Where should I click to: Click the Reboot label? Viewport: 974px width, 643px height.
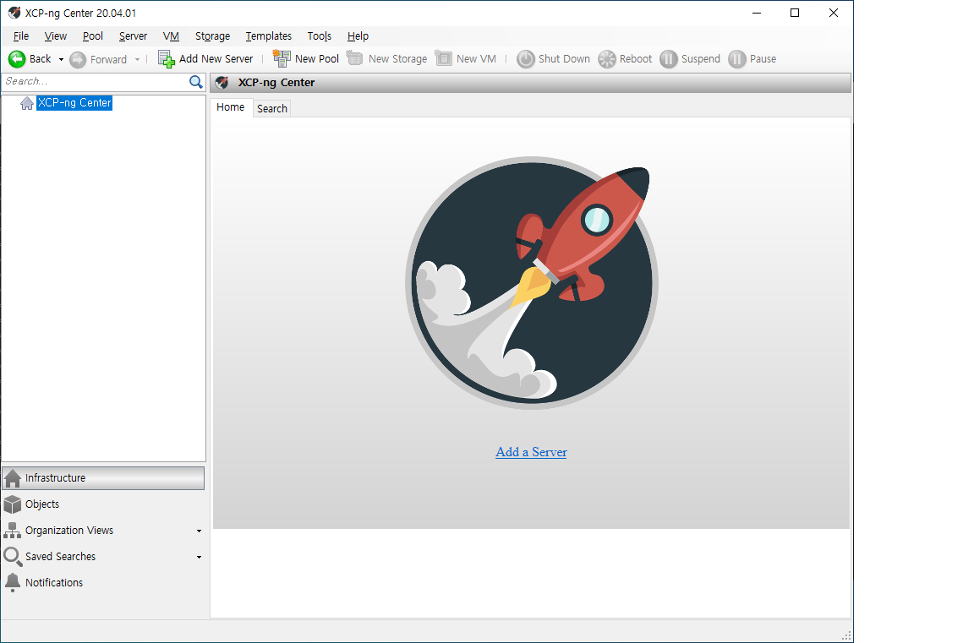(636, 59)
